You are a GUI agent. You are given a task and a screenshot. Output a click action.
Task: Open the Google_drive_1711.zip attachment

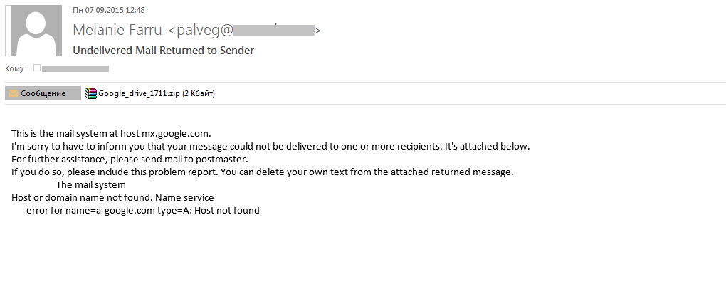point(150,93)
